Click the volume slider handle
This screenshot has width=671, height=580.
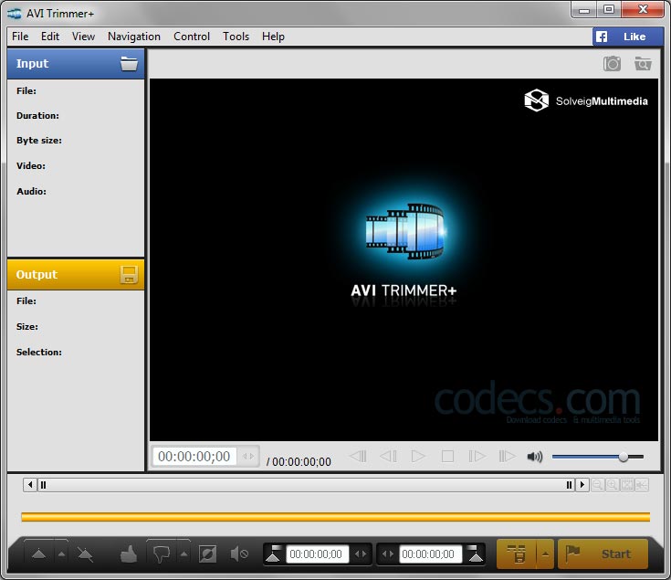(624, 457)
